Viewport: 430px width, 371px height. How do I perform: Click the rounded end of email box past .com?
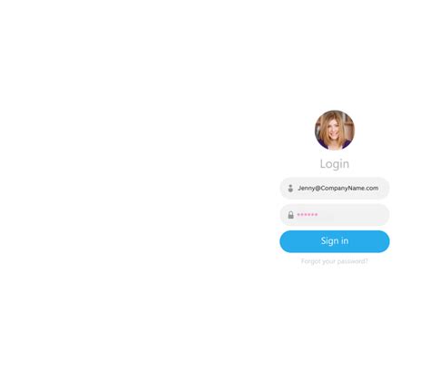[384, 188]
